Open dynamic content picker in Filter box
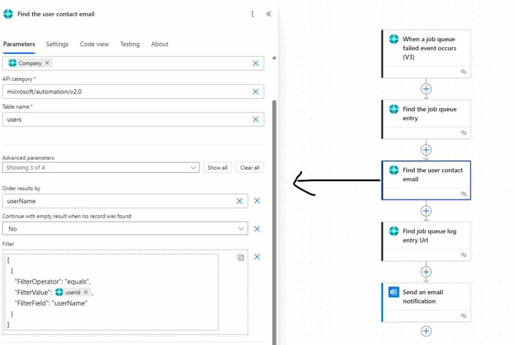515x345 pixels. [x=240, y=257]
